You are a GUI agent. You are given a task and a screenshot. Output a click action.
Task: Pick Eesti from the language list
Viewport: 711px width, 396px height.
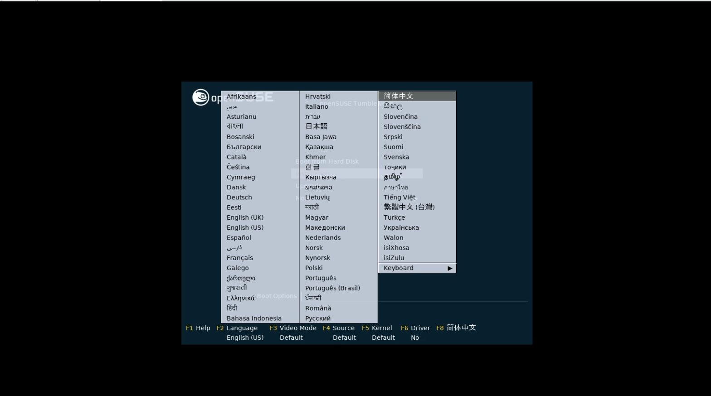click(234, 207)
